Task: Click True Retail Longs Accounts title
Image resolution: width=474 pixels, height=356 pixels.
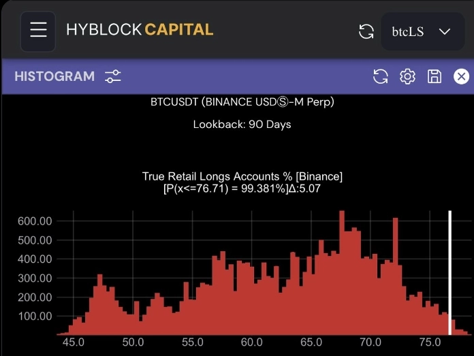Action: pyautogui.click(x=242, y=176)
